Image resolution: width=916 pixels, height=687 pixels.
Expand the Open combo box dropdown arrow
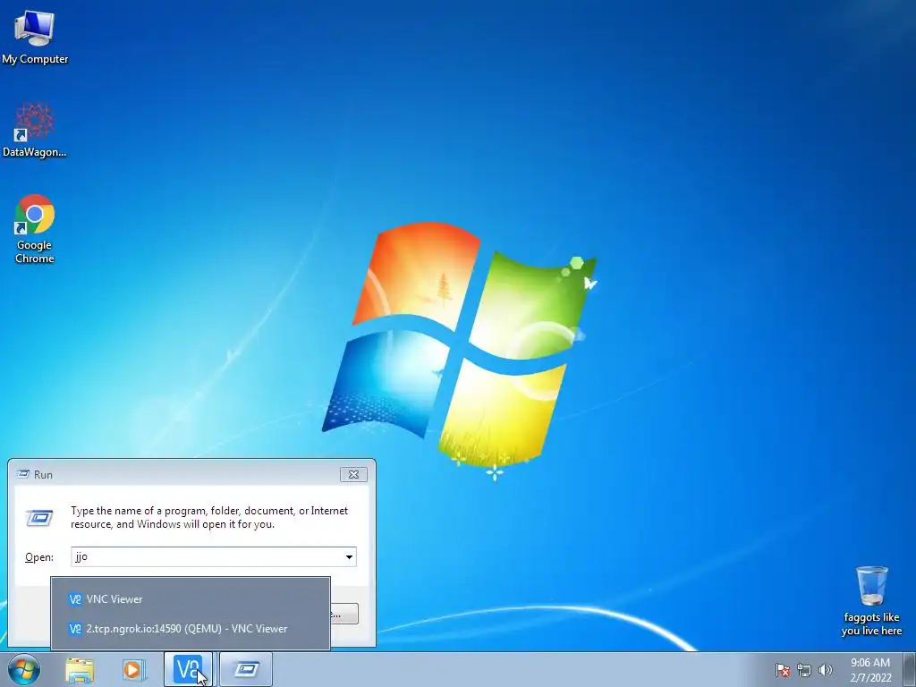tap(349, 556)
